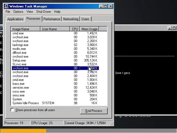Click the Task Manager title bar icon

coord(6,6)
